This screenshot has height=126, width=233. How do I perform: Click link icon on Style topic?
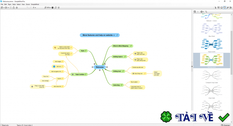86,51
